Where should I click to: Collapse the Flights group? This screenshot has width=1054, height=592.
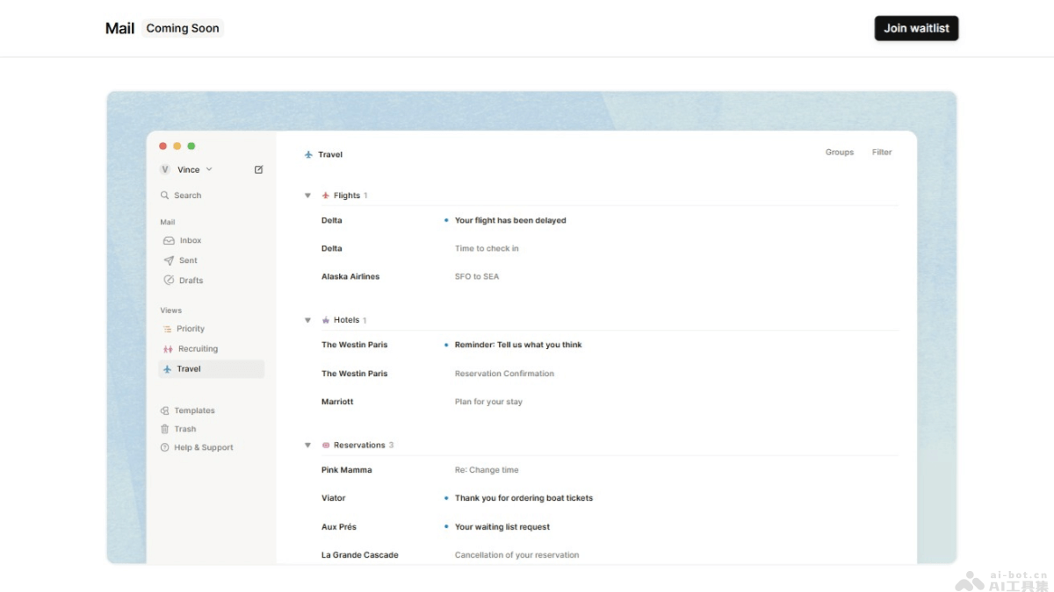(x=307, y=195)
